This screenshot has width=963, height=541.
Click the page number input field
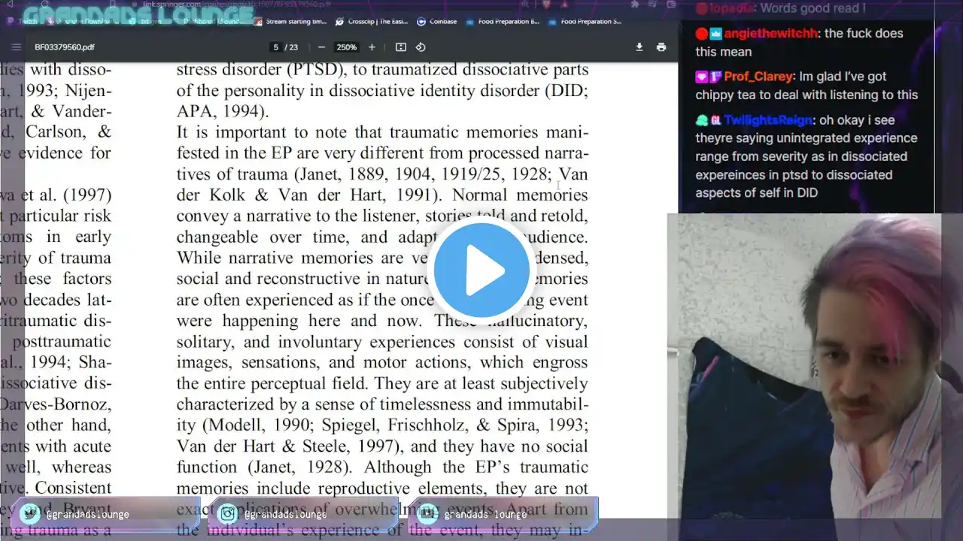click(276, 47)
